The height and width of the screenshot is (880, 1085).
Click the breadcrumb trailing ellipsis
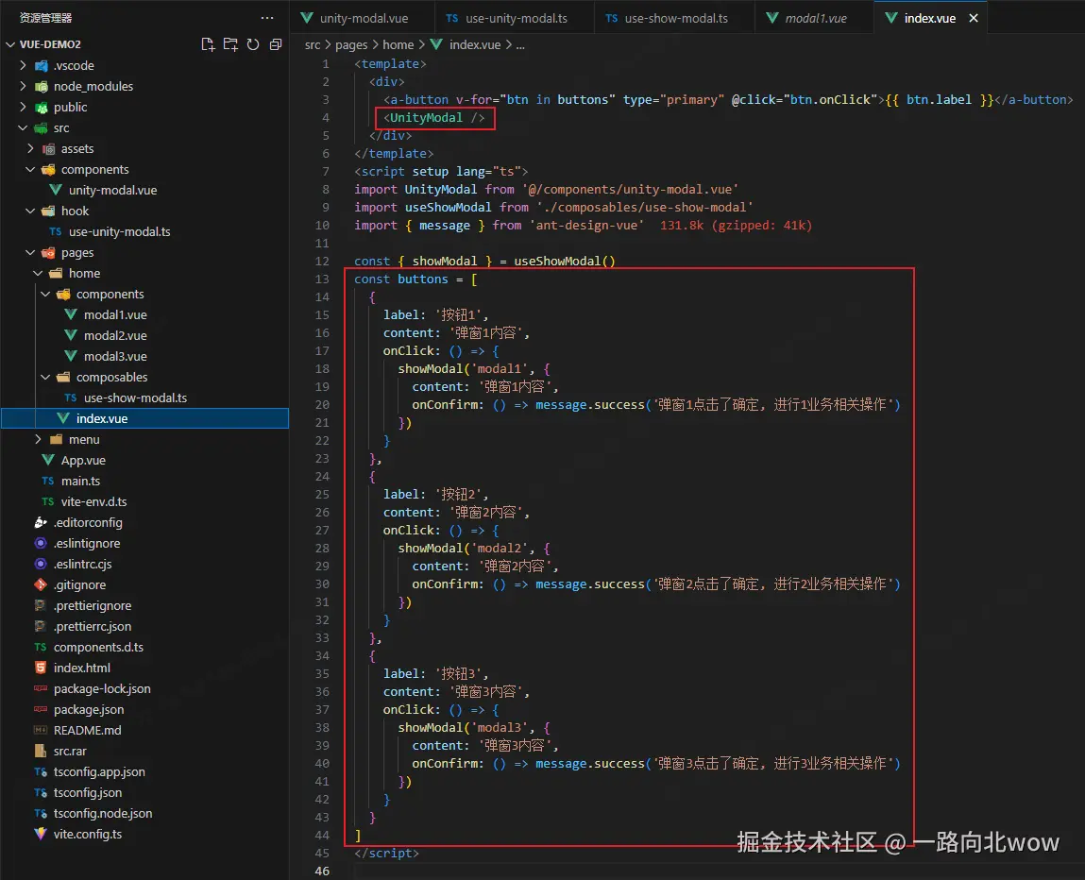click(x=520, y=45)
